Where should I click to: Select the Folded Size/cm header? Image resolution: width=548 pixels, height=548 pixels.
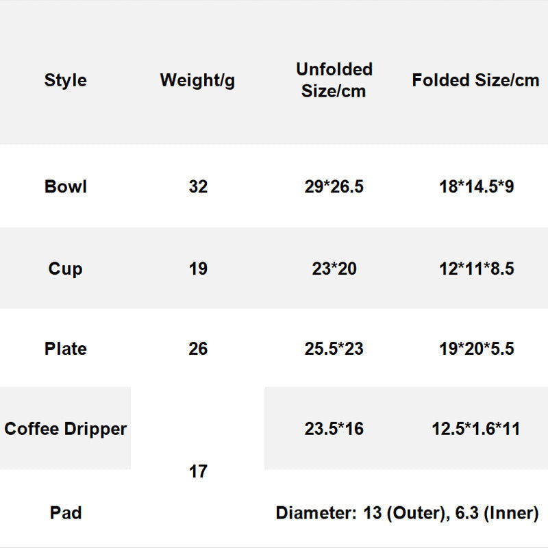coord(475,80)
